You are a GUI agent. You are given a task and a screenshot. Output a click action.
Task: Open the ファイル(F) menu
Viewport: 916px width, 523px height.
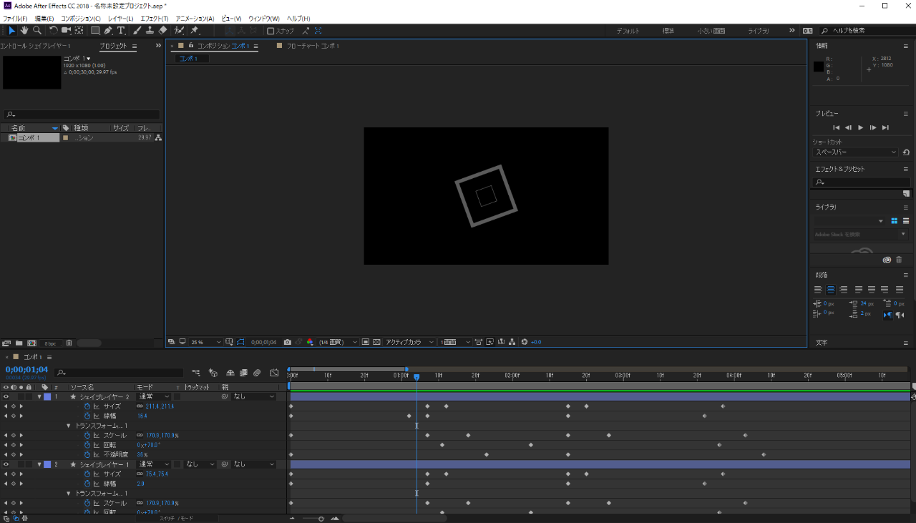[x=15, y=18]
